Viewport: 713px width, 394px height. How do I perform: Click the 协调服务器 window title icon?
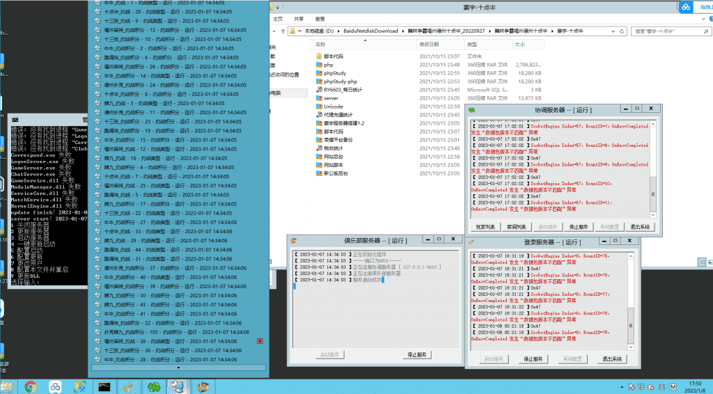pyautogui.click(x=472, y=110)
